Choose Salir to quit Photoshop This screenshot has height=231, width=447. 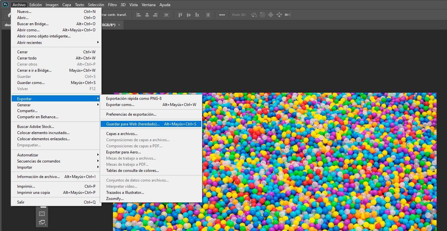pyautogui.click(x=56, y=202)
